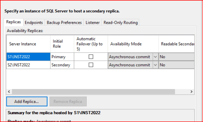Switch to the Endpoints tab
203x122 pixels.
coord(34,23)
